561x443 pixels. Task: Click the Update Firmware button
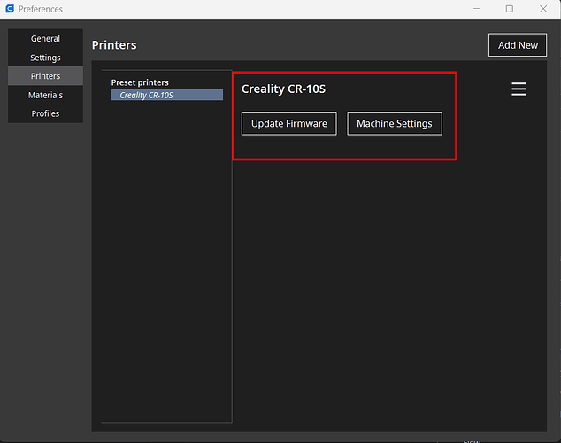point(289,123)
